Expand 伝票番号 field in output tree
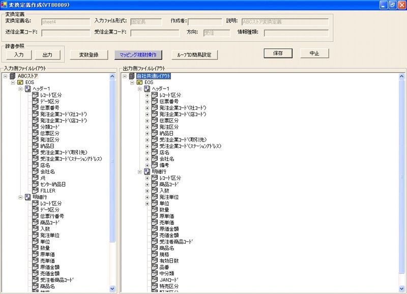The height and width of the screenshot is (294, 407). [147, 101]
